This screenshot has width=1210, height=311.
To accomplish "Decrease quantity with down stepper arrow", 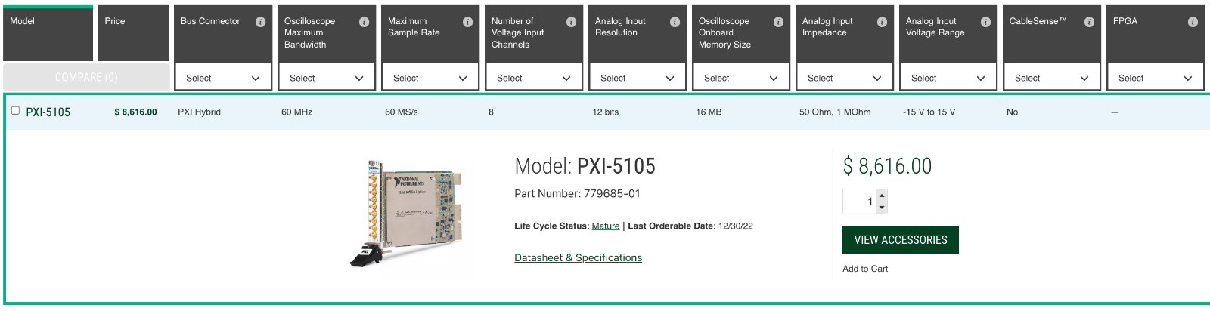I will (882, 207).
